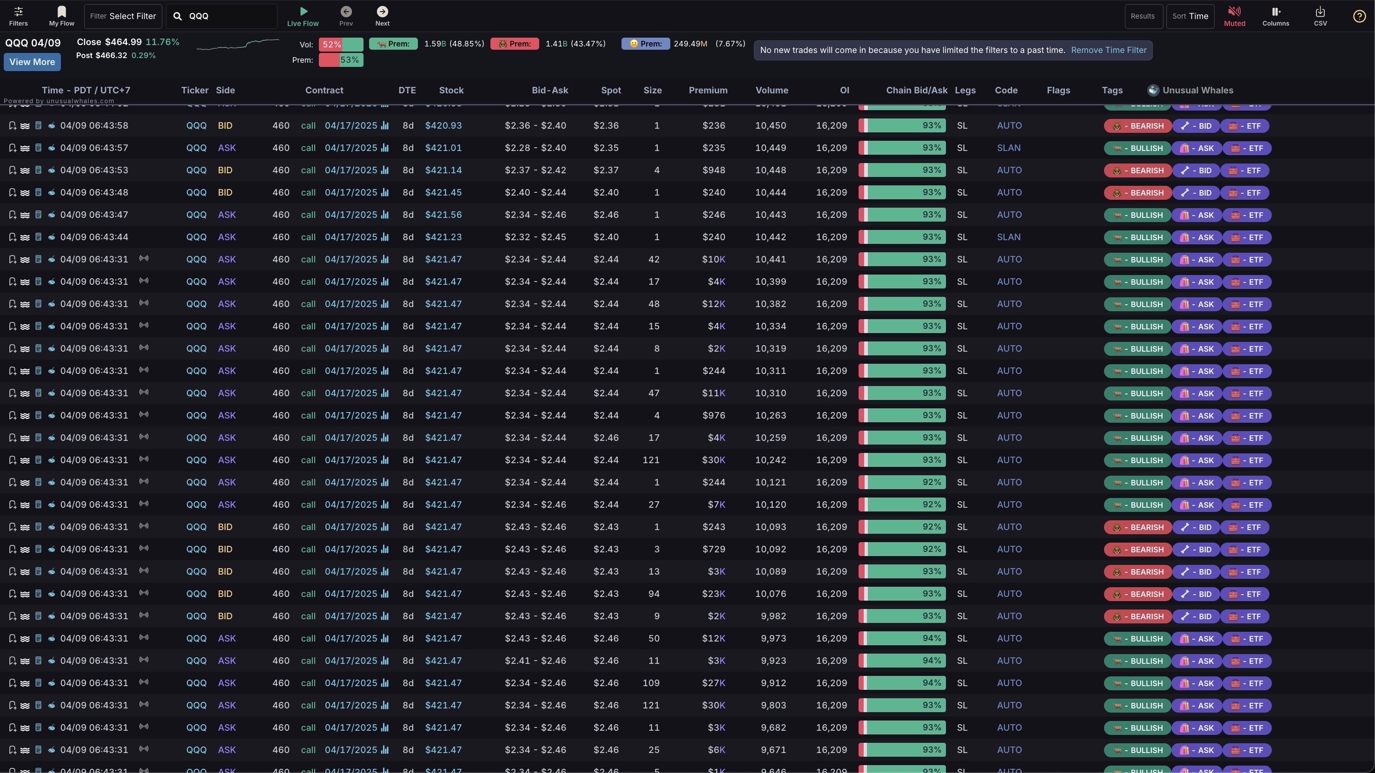Sort by Volume column header
Image resolution: width=1375 pixels, height=773 pixels.
[x=772, y=90]
